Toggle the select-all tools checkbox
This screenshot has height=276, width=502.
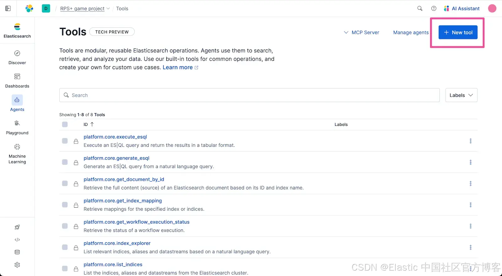65,124
